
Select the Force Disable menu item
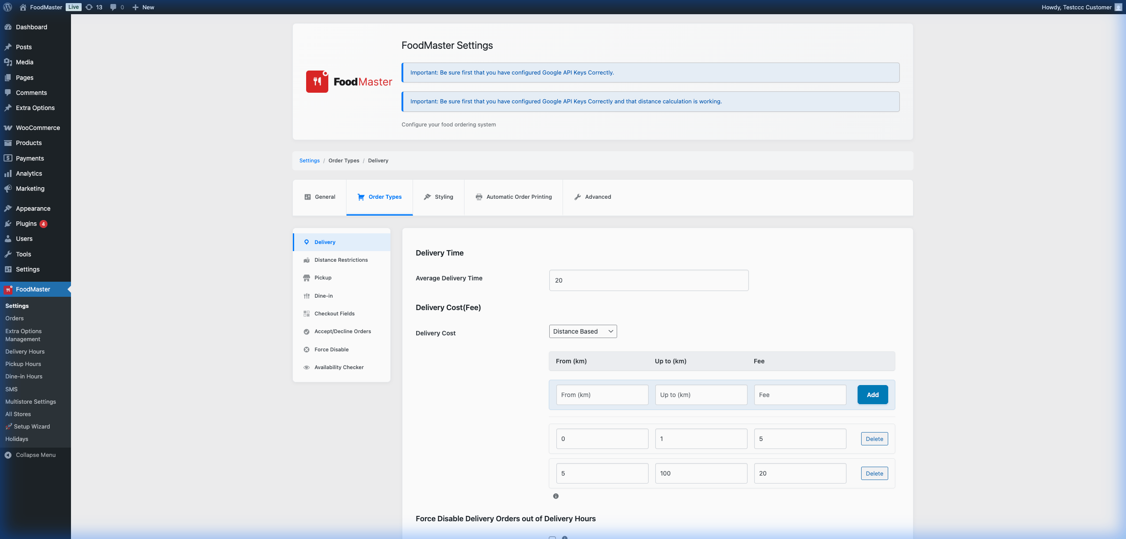point(331,349)
